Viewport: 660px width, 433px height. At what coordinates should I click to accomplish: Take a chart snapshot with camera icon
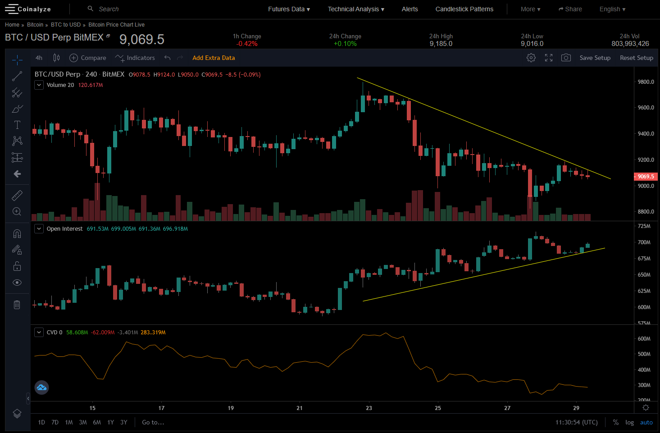tap(566, 58)
